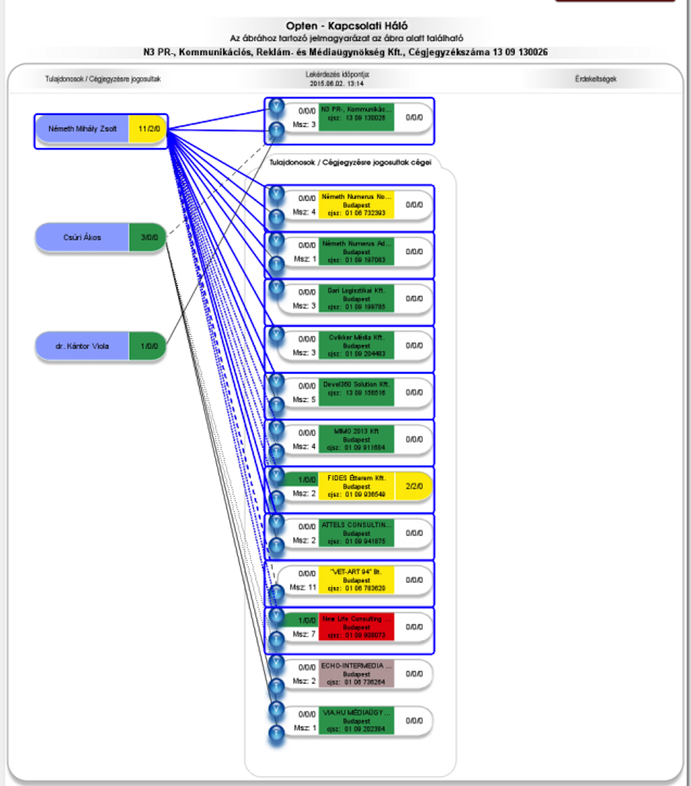The height and width of the screenshot is (786, 691).
Task: Click the T icon beside VET-ART 94 Bt.
Action: click(277, 592)
